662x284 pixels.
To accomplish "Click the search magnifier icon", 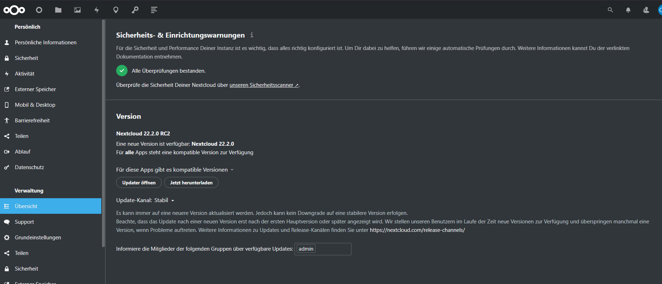I will click(x=610, y=10).
